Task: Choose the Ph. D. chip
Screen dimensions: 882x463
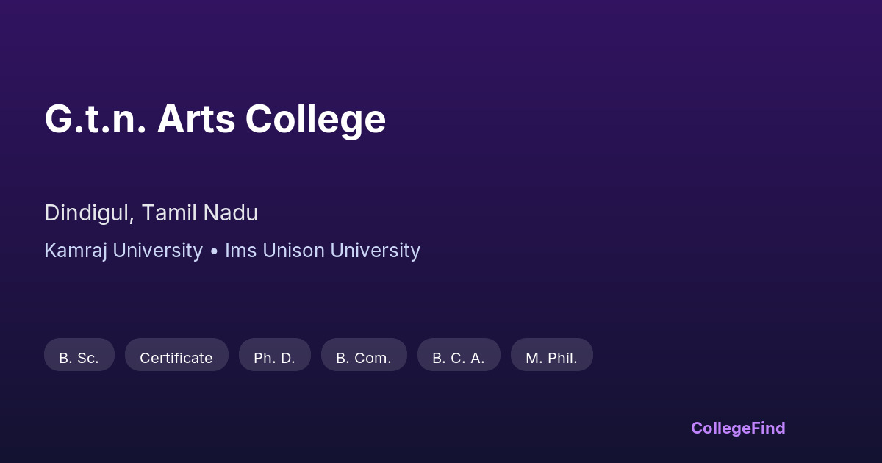Action: [274, 358]
